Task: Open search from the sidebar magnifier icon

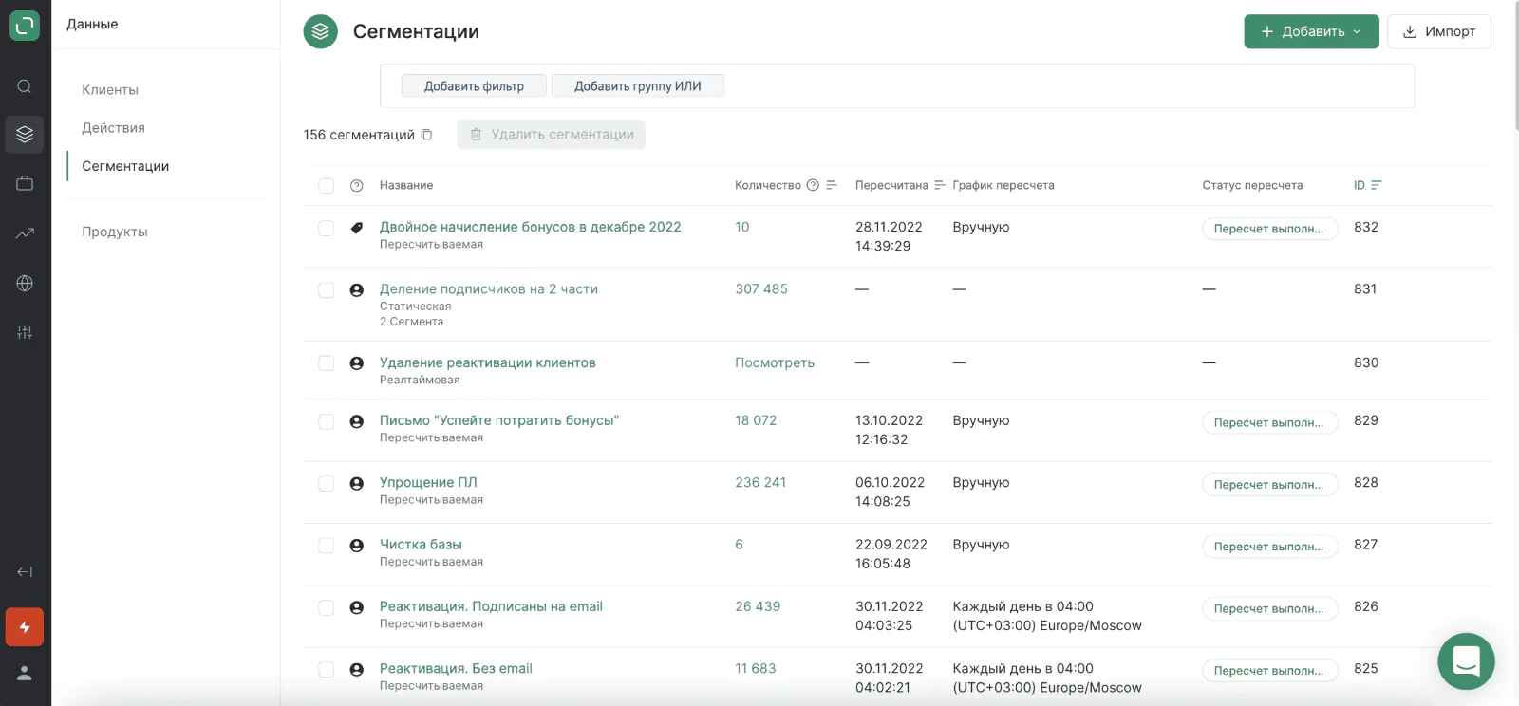Action: coord(25,86)
